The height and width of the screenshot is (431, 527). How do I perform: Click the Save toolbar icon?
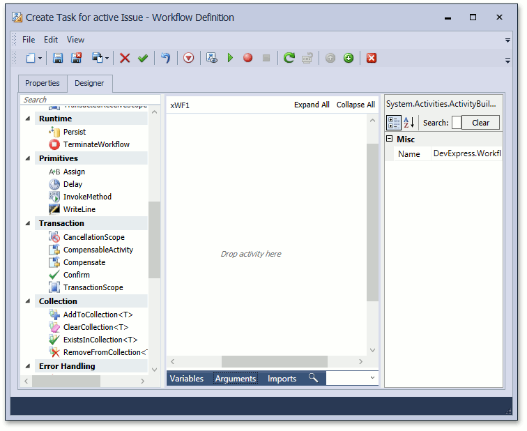58,58
